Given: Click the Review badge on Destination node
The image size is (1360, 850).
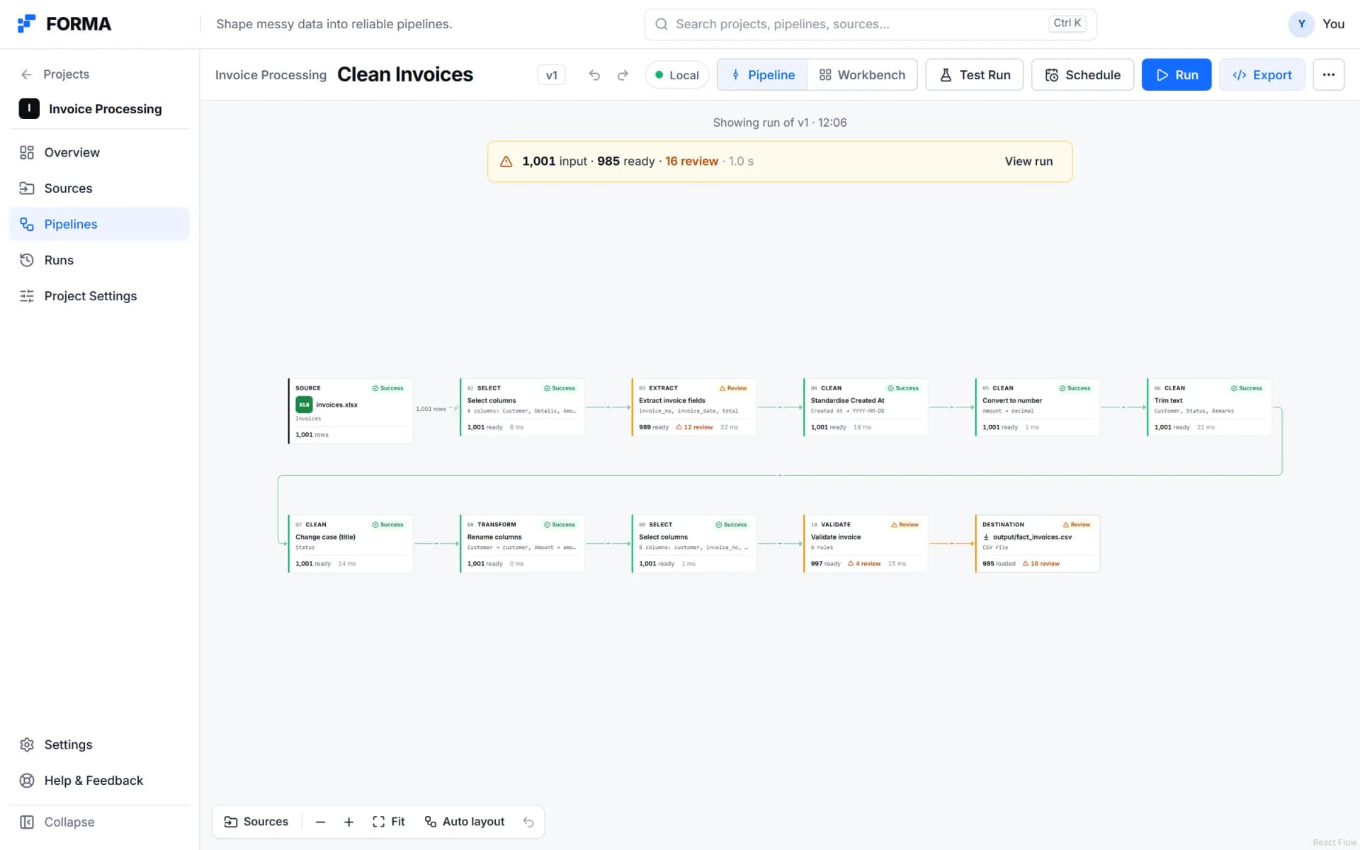Looking at the screenshot, I should click(1077, 525).
